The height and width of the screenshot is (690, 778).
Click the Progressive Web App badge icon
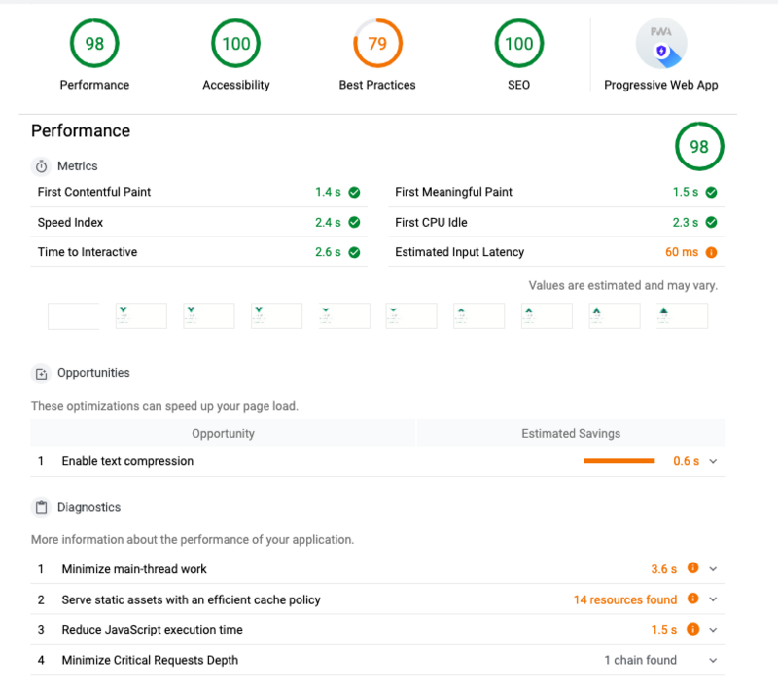pyautogui.click(x=661, y=43)
